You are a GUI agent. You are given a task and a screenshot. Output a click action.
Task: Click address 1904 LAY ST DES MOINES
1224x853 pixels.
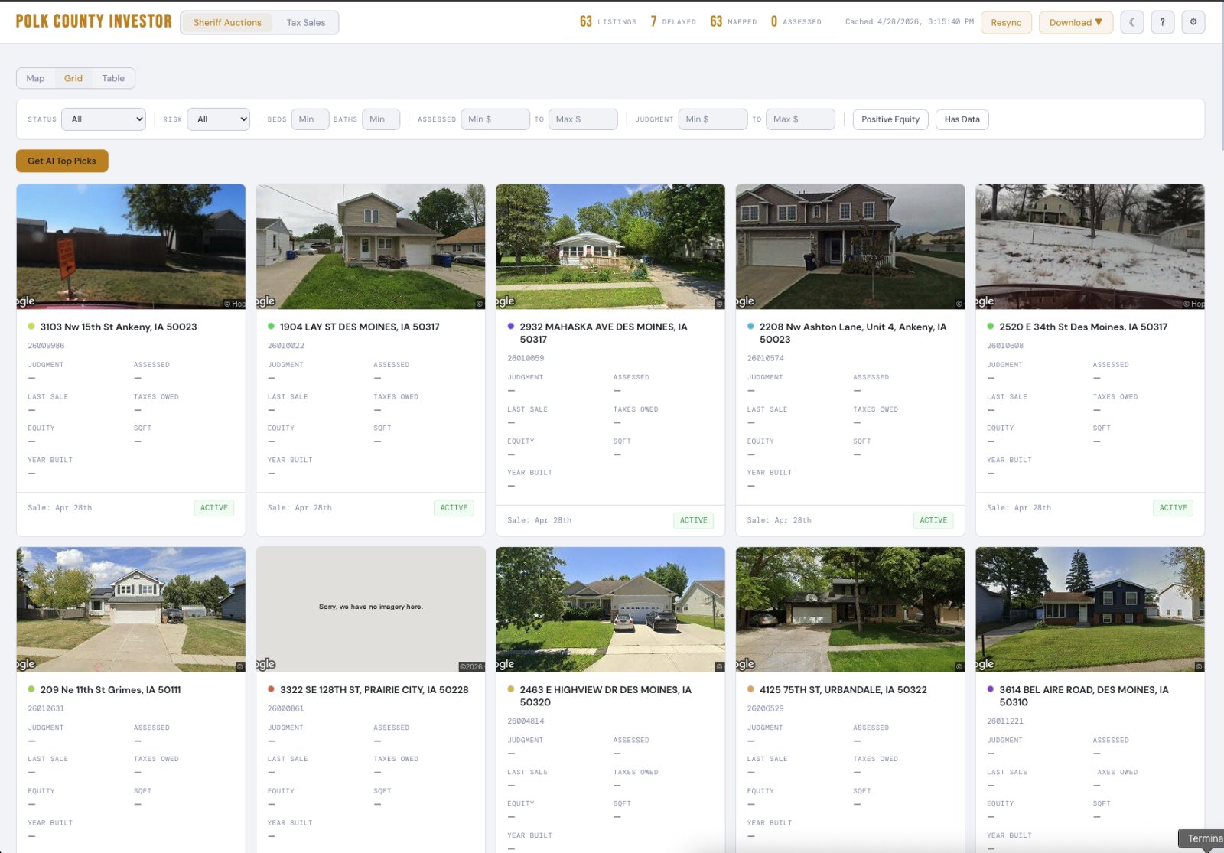pos(360,327)
